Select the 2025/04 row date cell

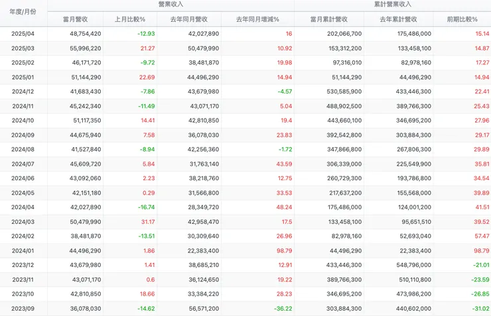pos(23,34)
